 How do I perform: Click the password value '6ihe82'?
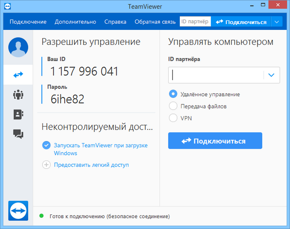(68, 99)
